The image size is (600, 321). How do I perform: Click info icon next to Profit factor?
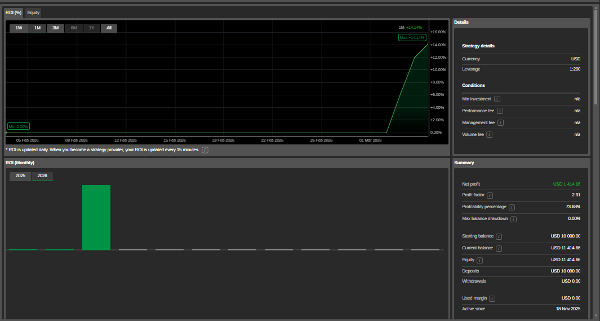(490, 195)
